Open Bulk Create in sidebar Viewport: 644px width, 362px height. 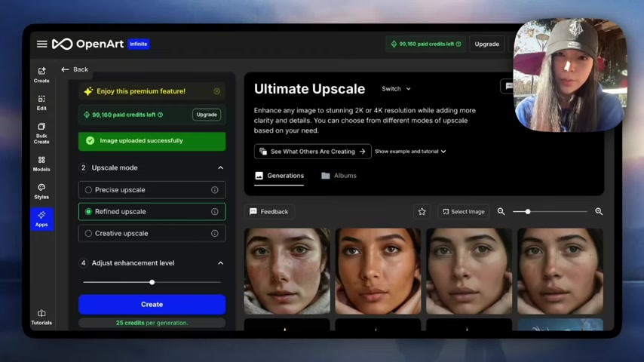click(x=41, y=133)
